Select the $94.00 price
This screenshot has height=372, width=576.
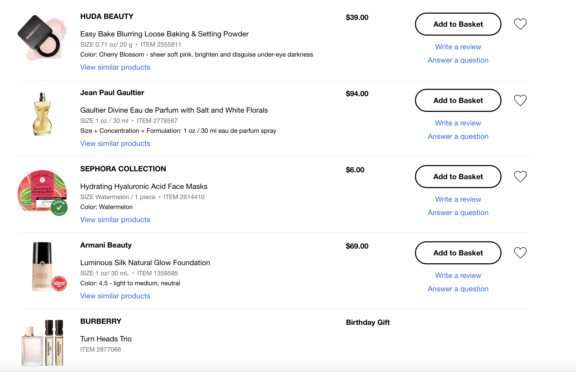pyautogui.click(x=357, y=94)
